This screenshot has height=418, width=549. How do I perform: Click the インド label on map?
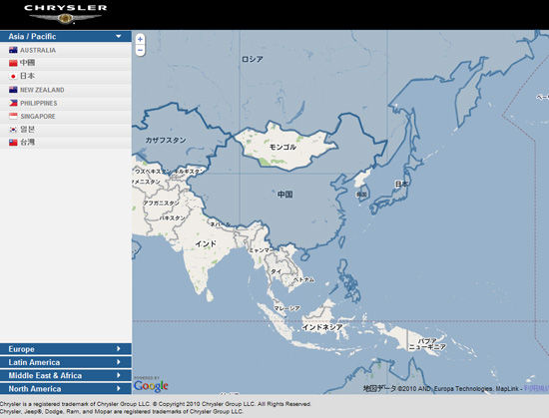tap(206, 243)
